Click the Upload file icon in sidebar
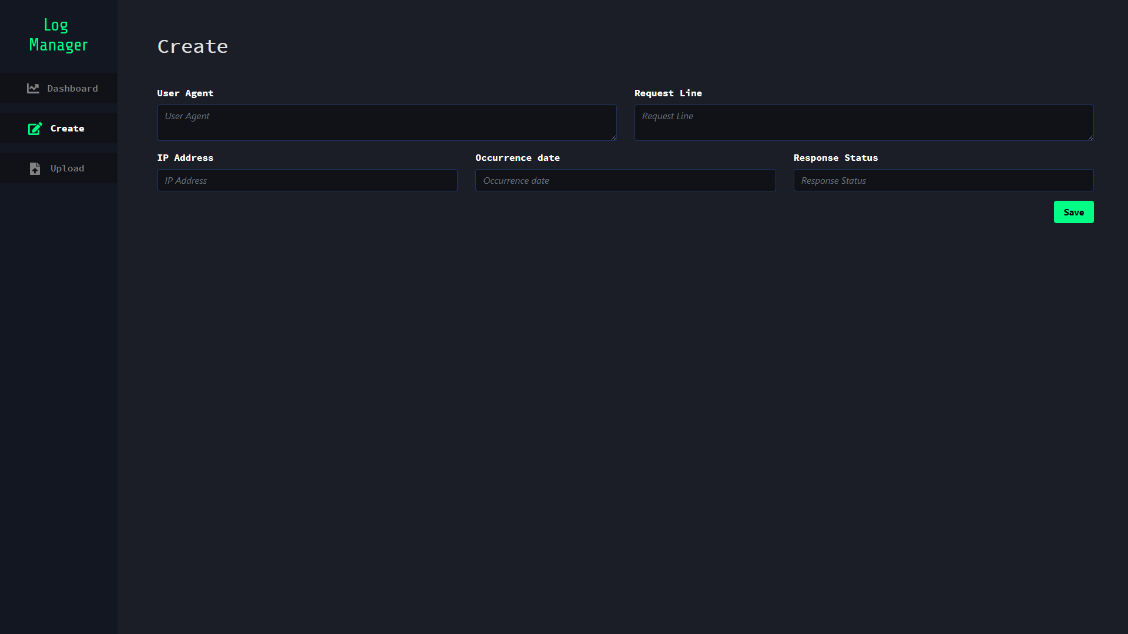Image resolution: width=1128 pixels, height=634 pixels. pyautogui.click(x=35, y=168)
